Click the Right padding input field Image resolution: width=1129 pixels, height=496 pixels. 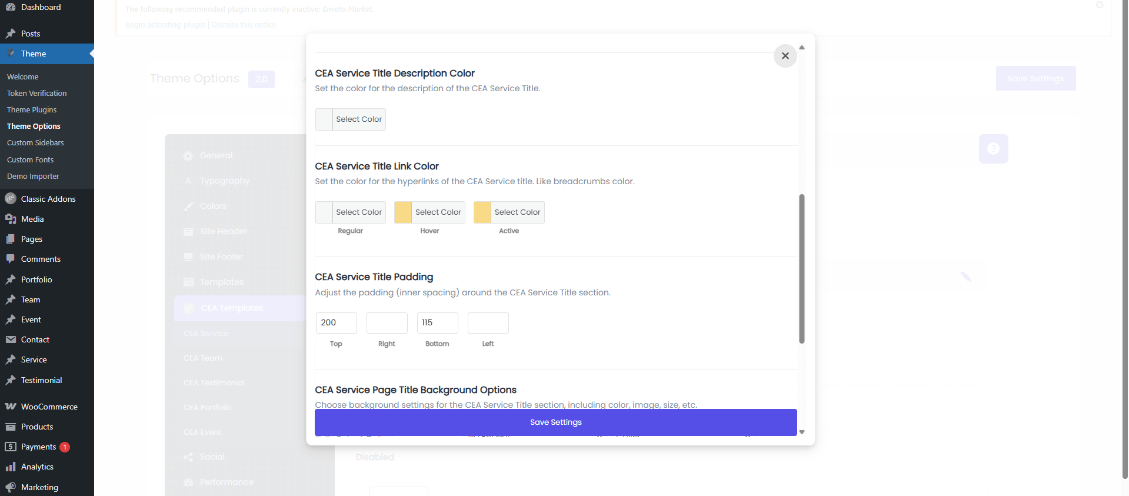[387, 323]
